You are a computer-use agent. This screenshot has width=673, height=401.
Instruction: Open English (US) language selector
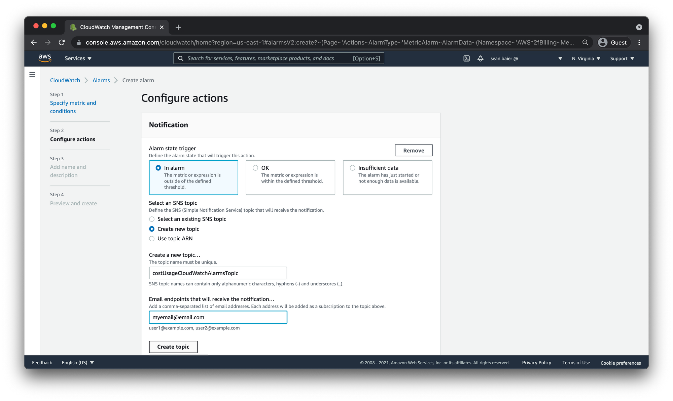click(x=78, y=363)
